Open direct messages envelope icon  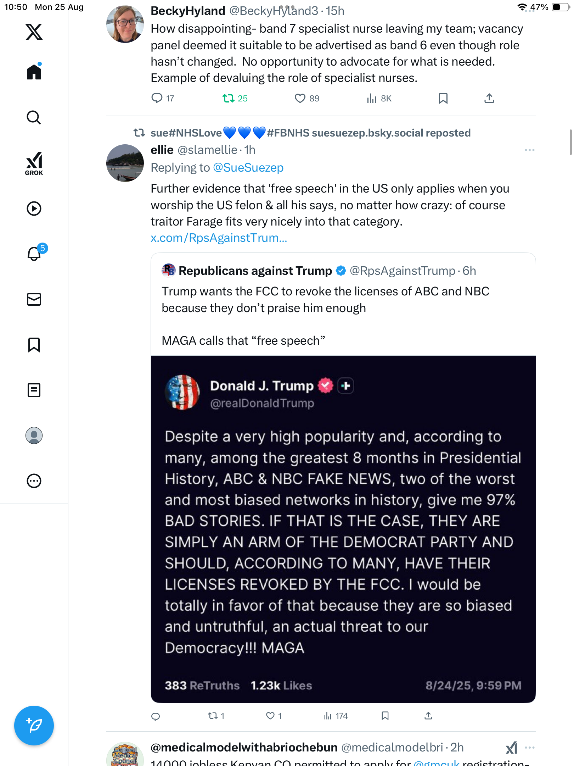click(x=34, y=299)
